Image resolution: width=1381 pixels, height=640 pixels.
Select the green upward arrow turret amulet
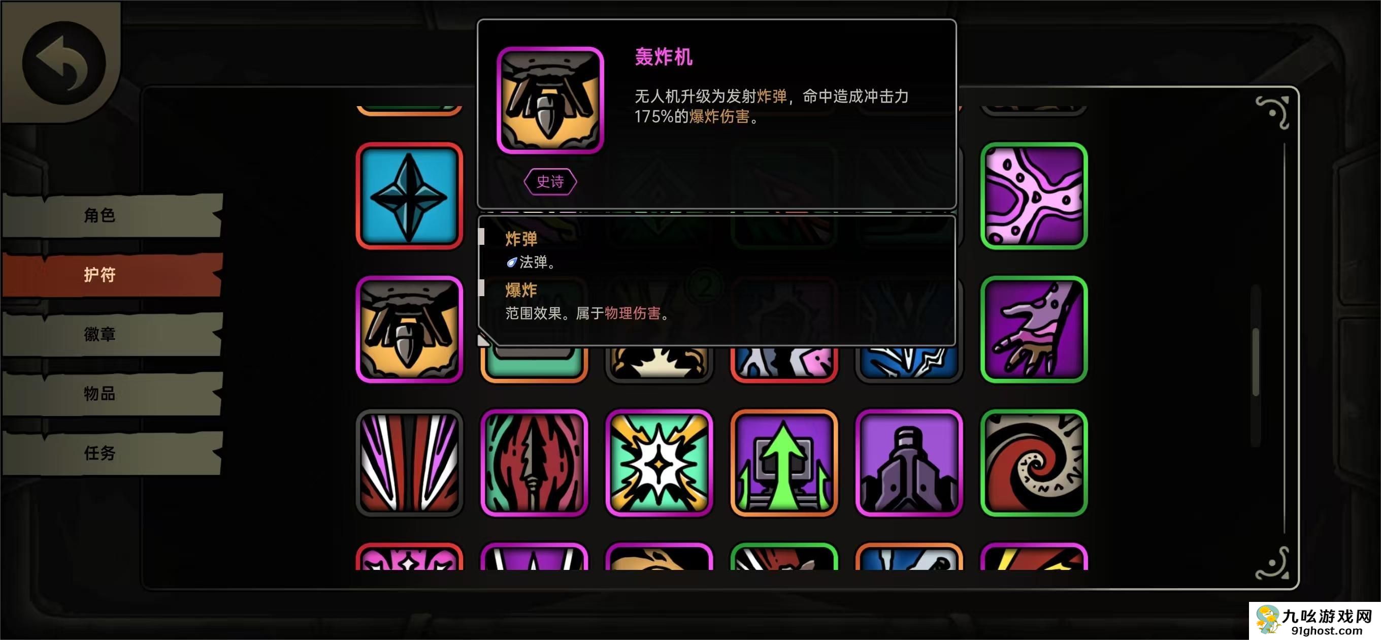(x=784, y=463)
